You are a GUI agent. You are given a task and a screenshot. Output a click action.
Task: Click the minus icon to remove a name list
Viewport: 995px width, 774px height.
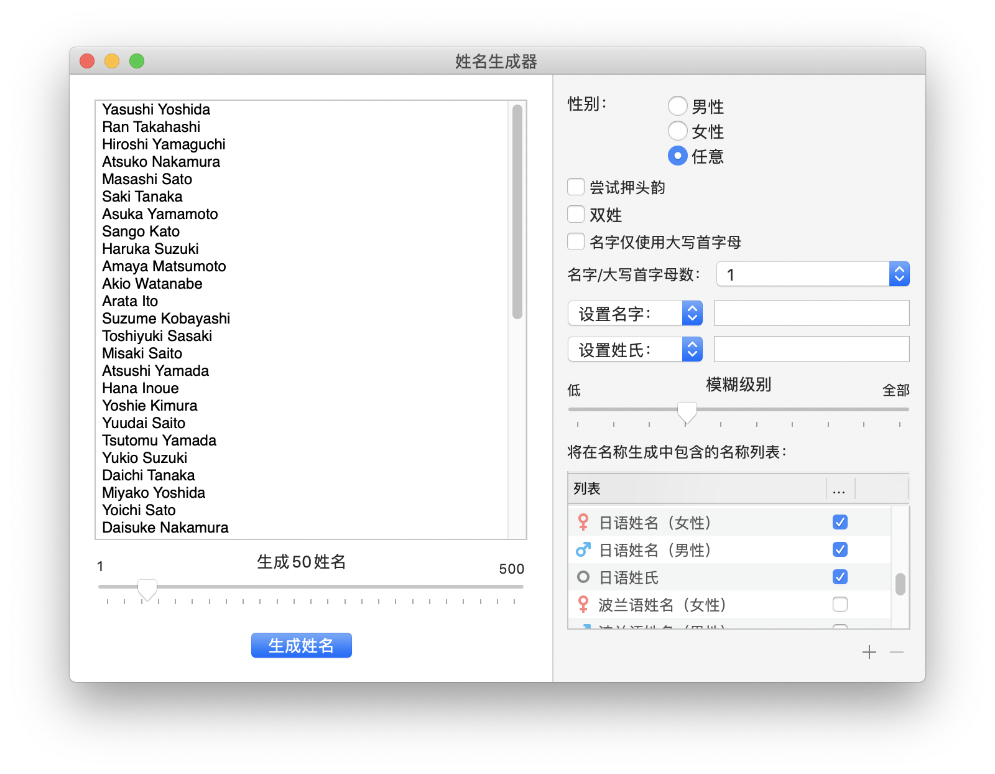pos(896,652)
